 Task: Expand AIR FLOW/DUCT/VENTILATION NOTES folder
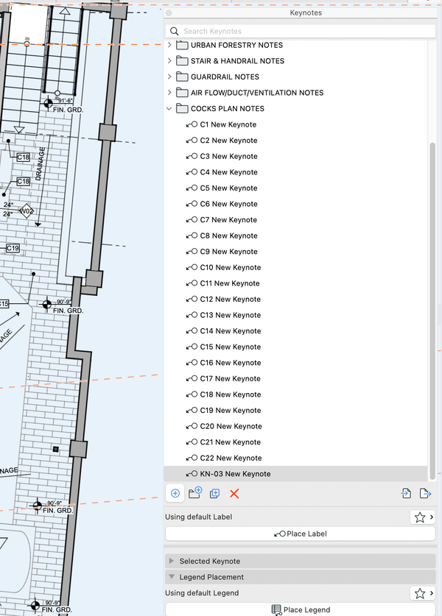(x=169, y=93)
